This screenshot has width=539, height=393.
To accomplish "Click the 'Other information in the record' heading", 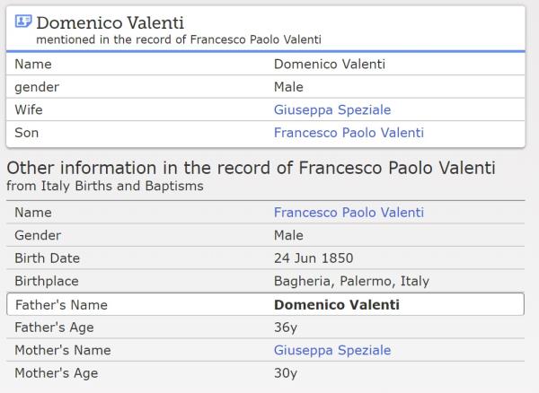I will 251,168.
